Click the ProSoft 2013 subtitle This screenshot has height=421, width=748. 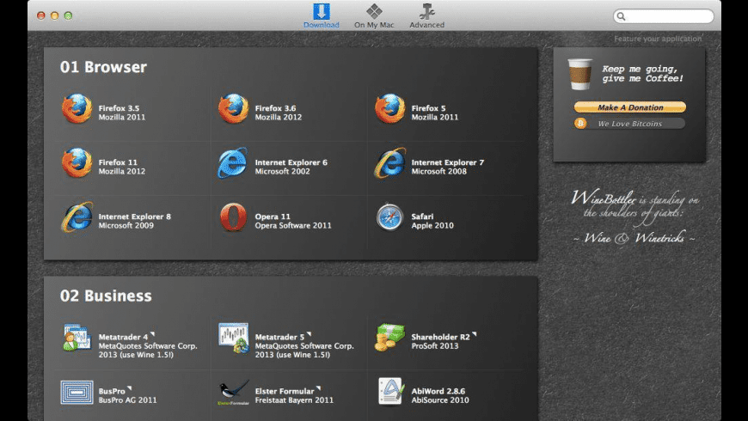pyautogui.click(x=434, y=345)
